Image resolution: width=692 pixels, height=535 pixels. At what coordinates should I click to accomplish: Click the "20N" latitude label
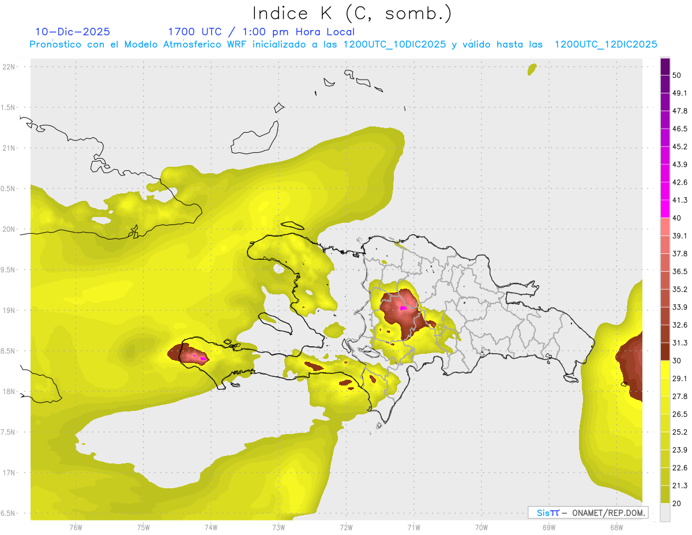(9, 229)
